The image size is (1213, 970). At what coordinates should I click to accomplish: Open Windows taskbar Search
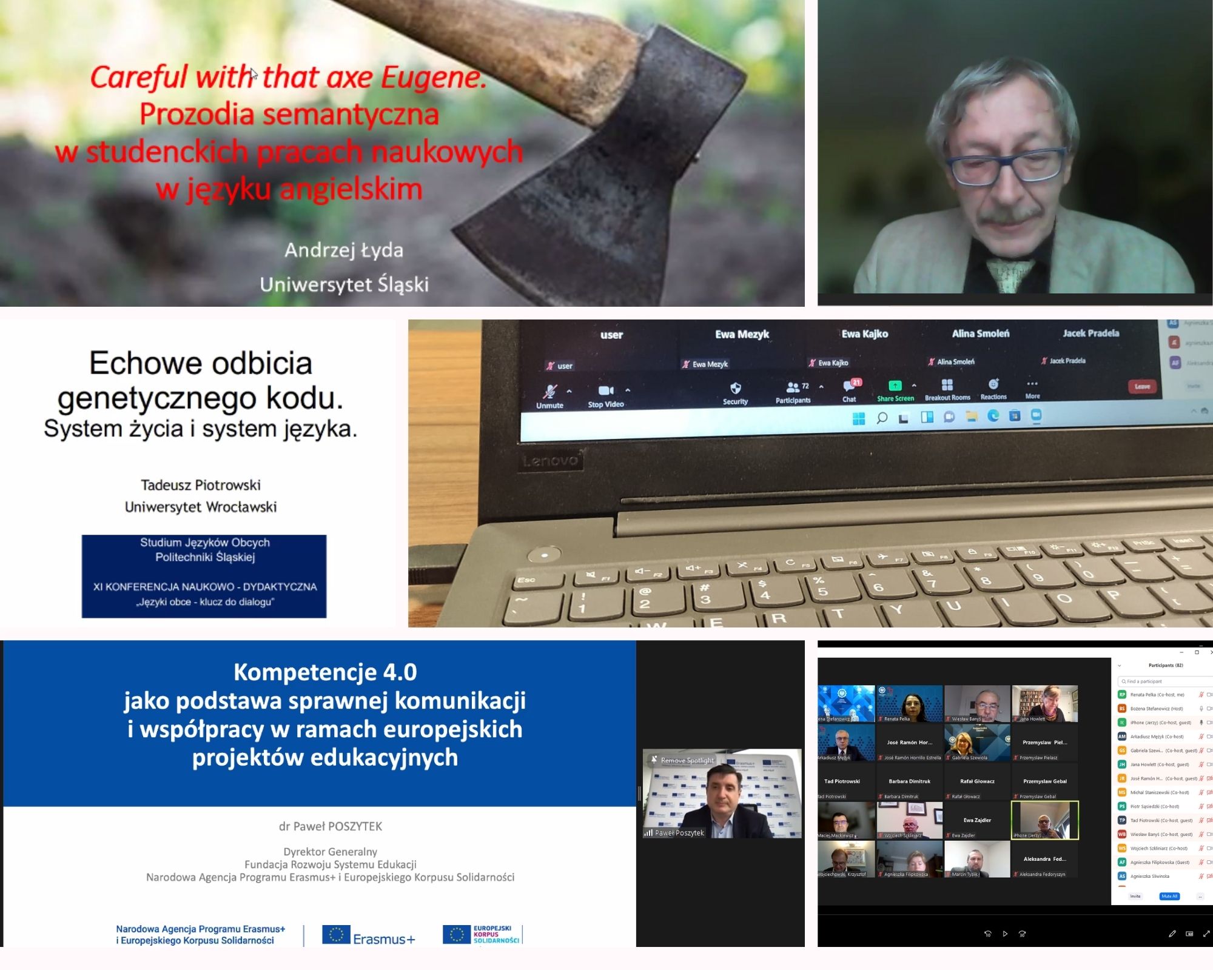tap(882, 418)
